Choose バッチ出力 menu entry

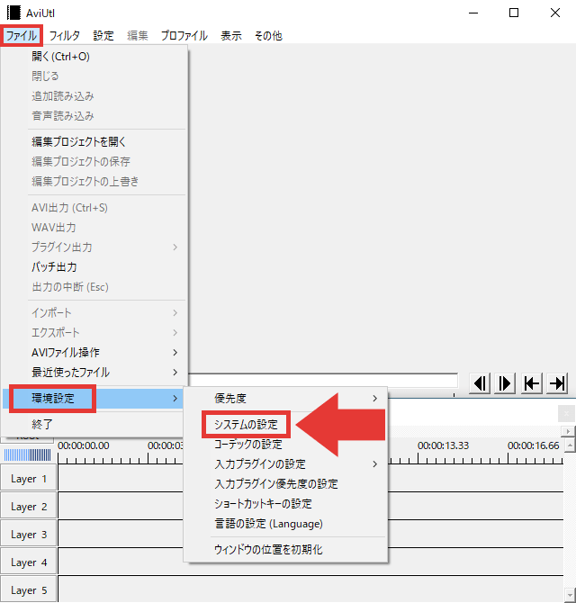click(94, 267)
